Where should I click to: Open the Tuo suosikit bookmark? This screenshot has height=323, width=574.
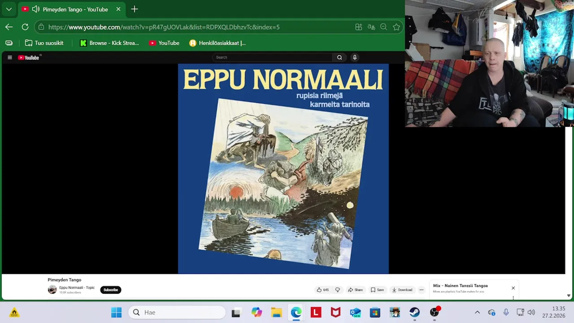[44, 43]
